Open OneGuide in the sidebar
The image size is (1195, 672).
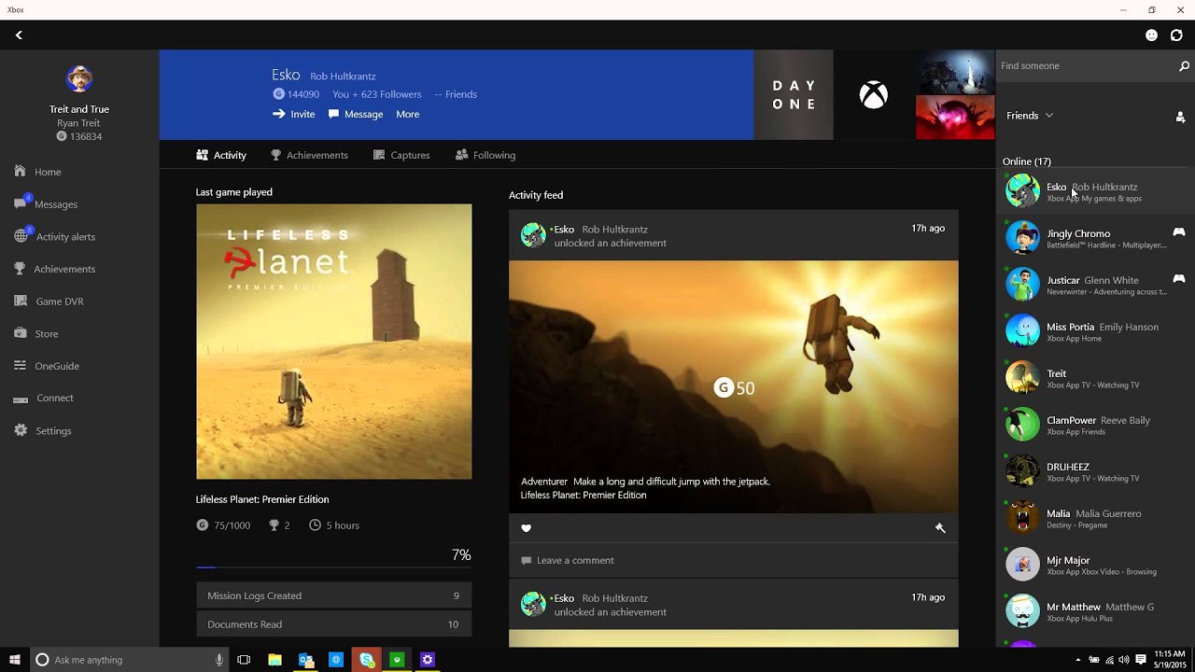tap(47, 366)
